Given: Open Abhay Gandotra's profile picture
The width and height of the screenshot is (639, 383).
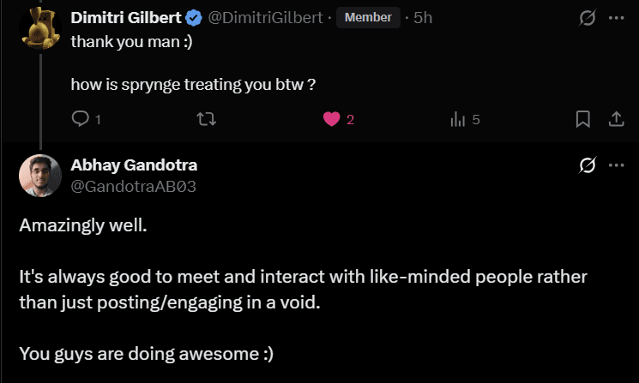Looking at the screenshot, I should point(39,174).
